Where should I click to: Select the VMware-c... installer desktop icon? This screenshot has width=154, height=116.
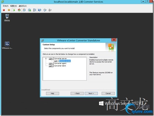[7, 45]
